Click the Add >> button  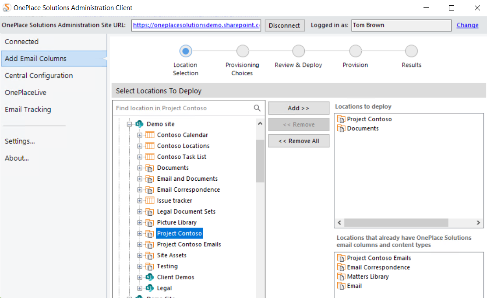[x=299, y=108]
